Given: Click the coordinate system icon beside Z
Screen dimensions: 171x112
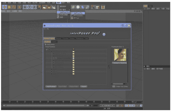Looking at the screenshot, I should tap(39, 7).
